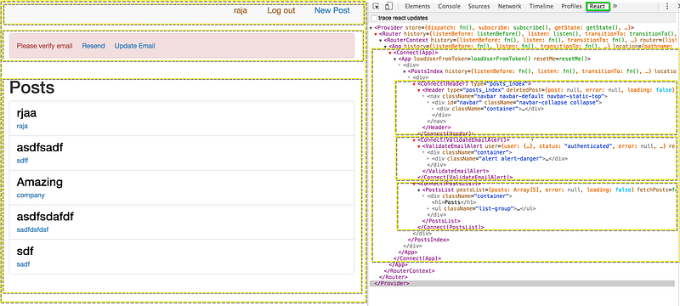This screenshot has width=680, height=306.
Task: Switch to the Console tab
Action: [450, 6]
